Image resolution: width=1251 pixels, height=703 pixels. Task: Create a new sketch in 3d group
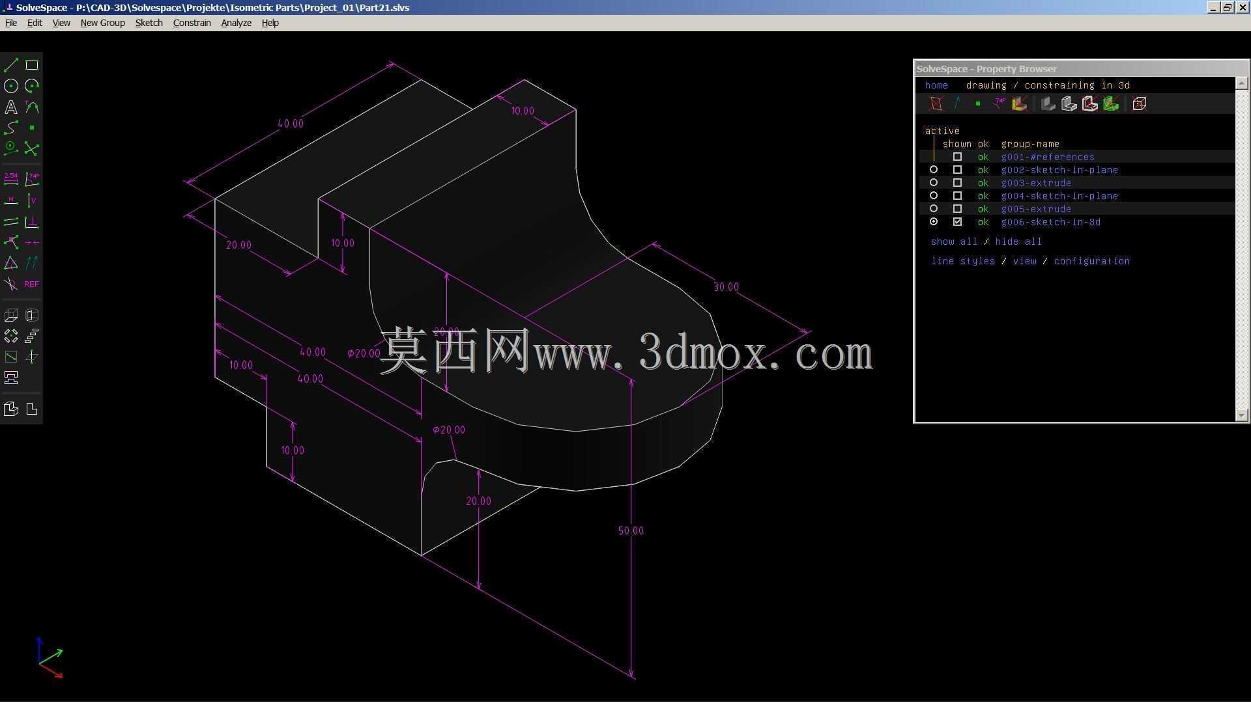32,357
